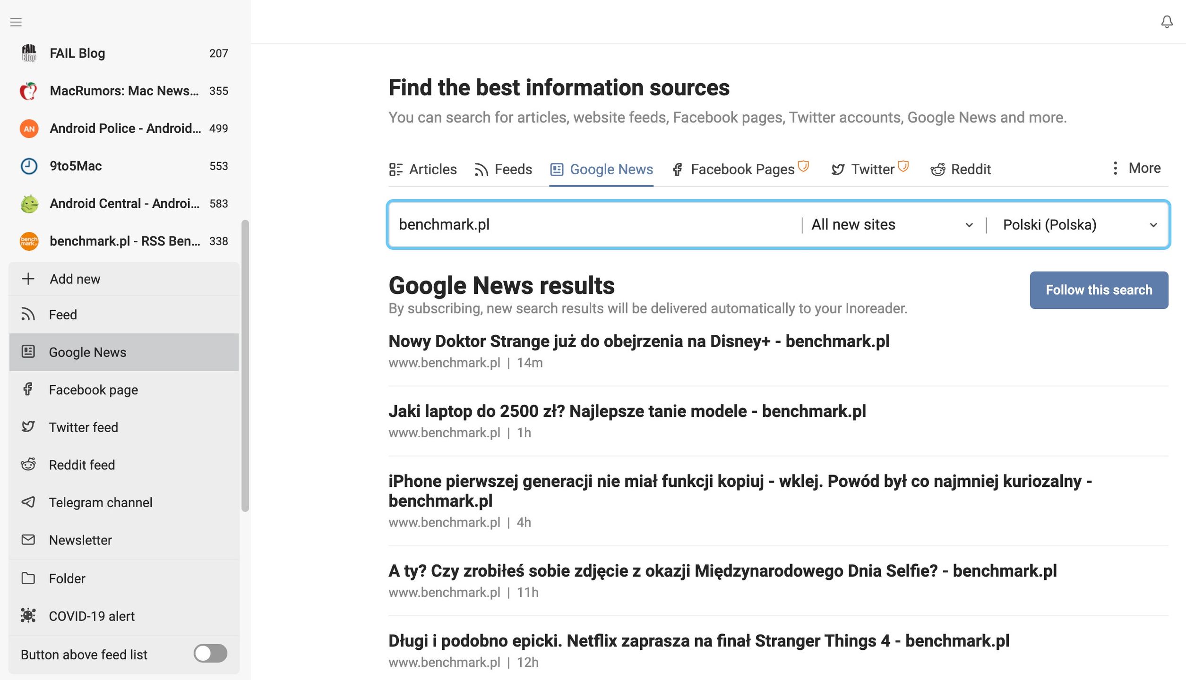This screenshot has width=1186, height=680.
Task: Click the Folder icon in add menu
Action: coord(28,578)
